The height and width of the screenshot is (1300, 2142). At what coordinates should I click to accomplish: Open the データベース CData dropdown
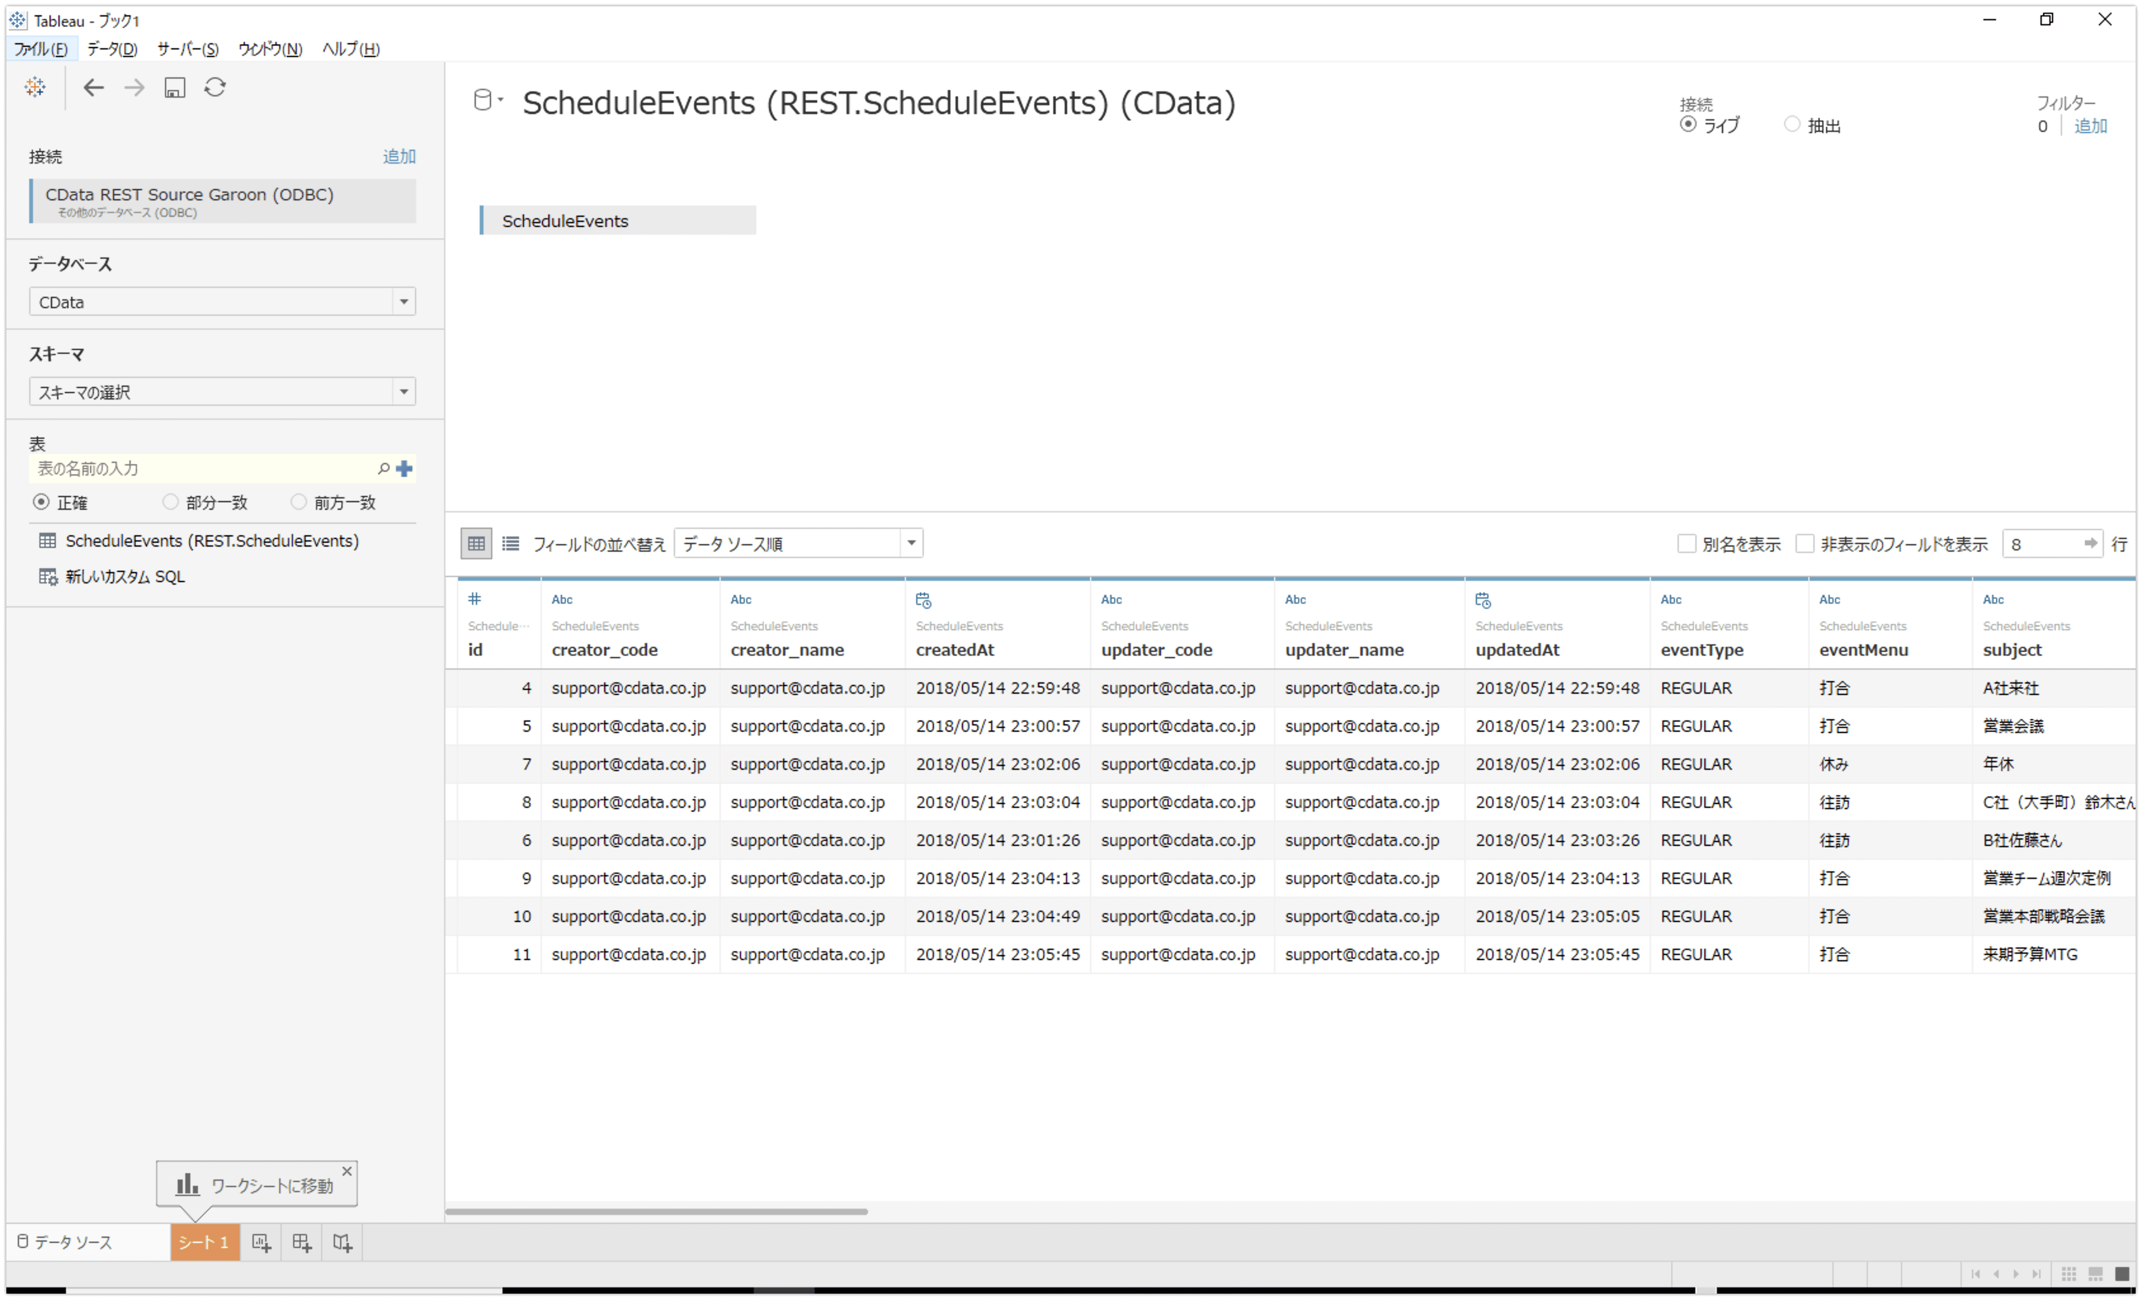click(x=404, y=302)
